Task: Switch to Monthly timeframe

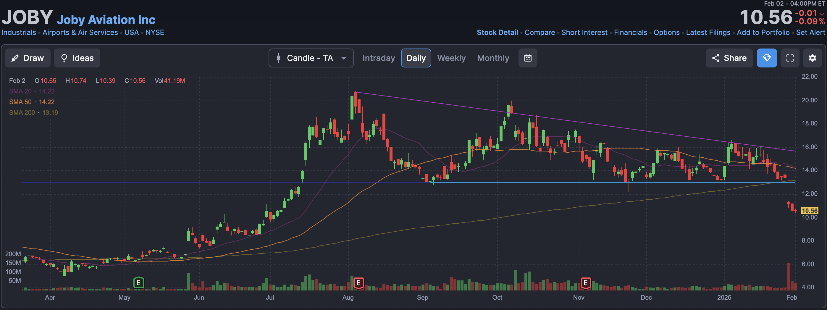Action: click(x=493, y=58)
